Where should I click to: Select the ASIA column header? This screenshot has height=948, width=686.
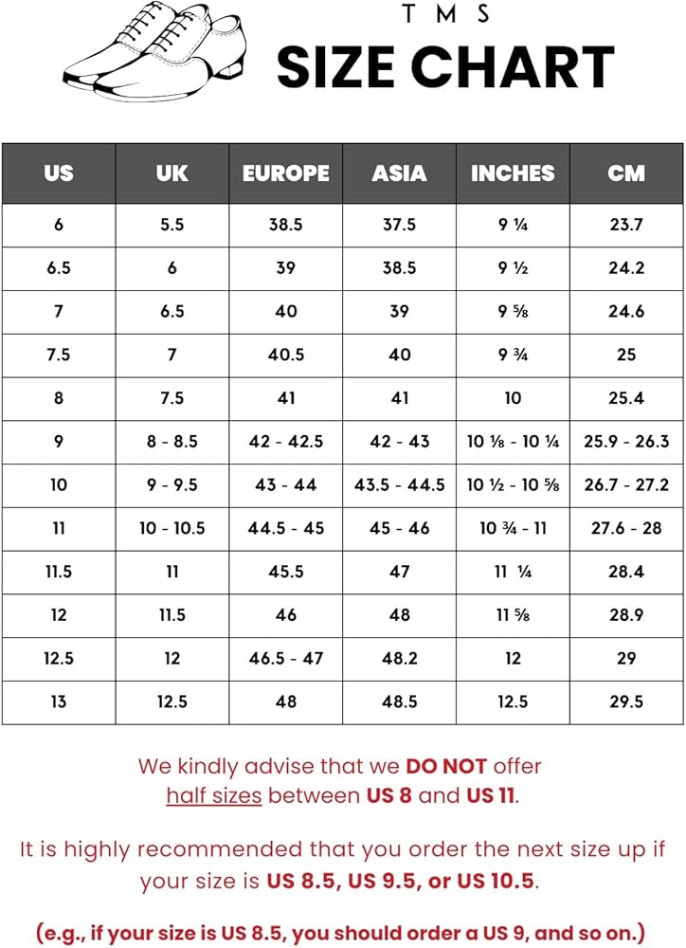point(399,173)
